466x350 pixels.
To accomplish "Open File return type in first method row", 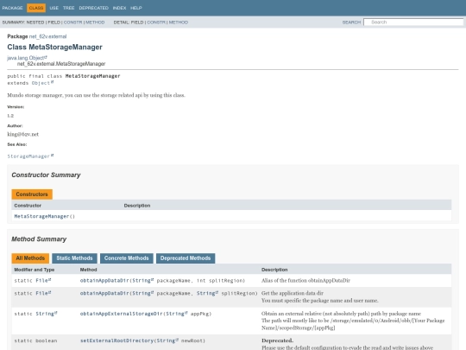I will [43, 280].
